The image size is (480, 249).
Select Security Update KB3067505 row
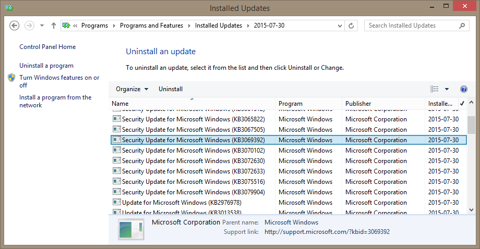tap(289, 130)
